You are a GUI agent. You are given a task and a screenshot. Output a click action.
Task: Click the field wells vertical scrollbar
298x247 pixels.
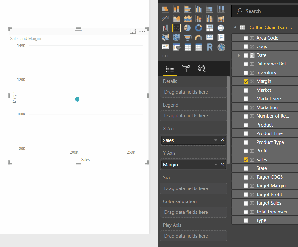point(228,120)
